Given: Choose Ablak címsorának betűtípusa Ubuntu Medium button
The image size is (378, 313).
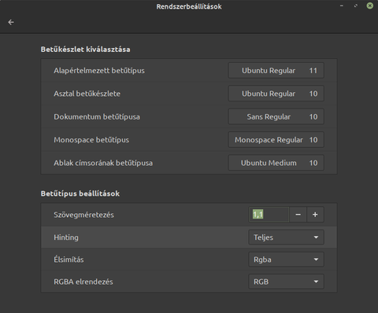Looking at the screenshot, I should click(276, 163).
